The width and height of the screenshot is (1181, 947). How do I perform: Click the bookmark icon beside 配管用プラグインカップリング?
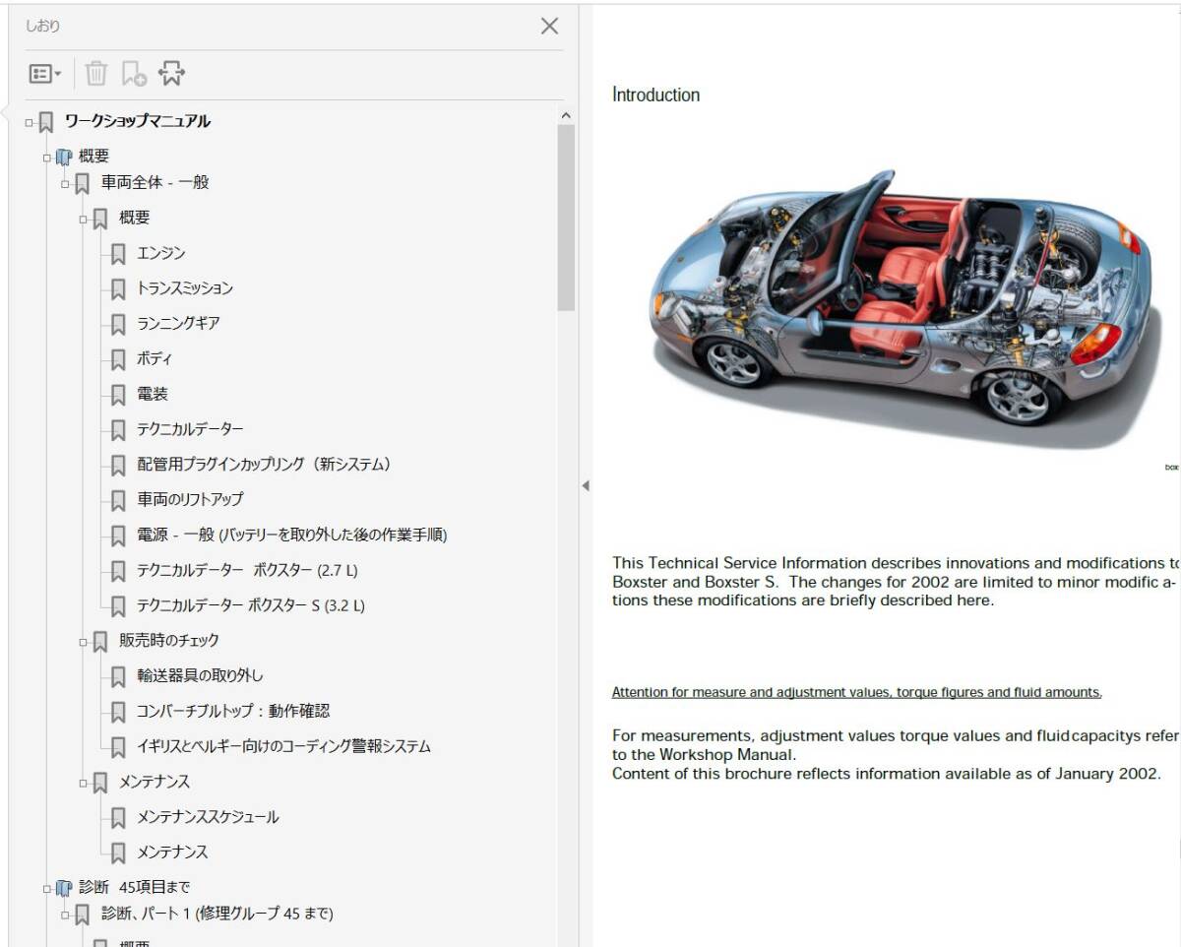(x=118, y=465)
